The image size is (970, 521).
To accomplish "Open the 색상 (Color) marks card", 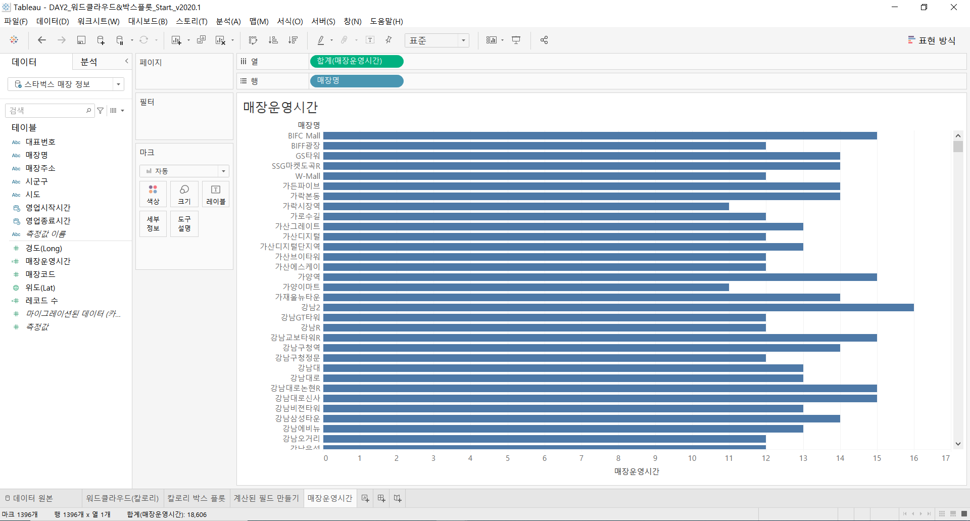I will click(153, 194).
